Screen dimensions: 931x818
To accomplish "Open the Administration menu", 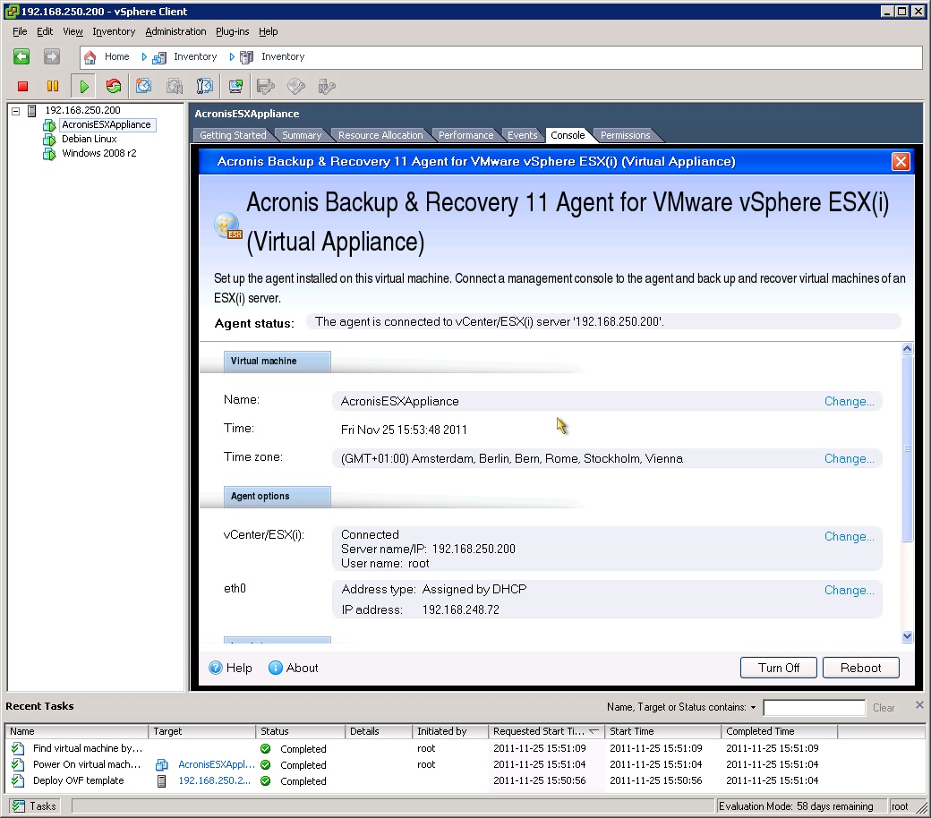I will coord(175,31).
